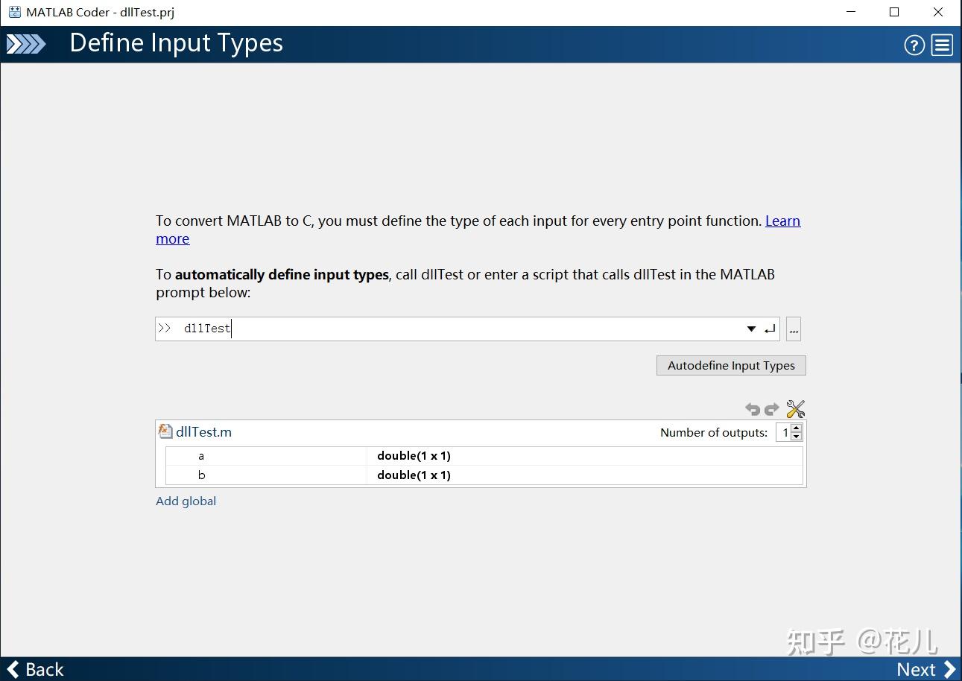Increase the number of outputs
962x681 pixels.
click(797, 428)
